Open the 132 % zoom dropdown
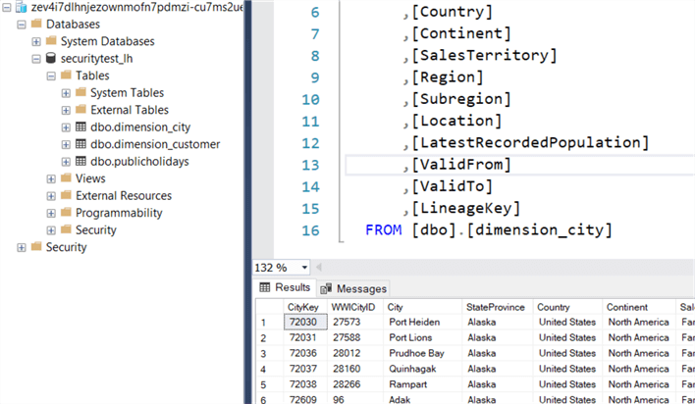The height and width of the screenshot is (404, 695). (x=305, y=268)
